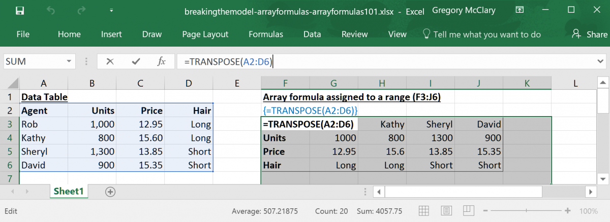The width and height of the screenshot is (610, 222).
Task: Click the cell labeled Data Table
Action: tap(44, 97)
